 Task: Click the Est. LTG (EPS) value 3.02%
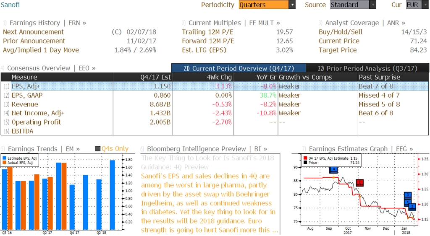pos(284,50)
